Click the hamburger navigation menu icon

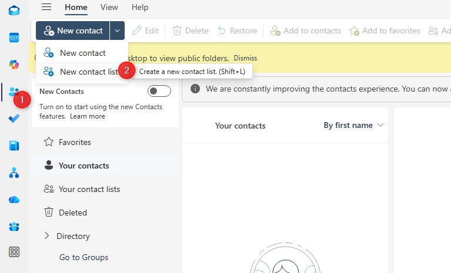46,7
